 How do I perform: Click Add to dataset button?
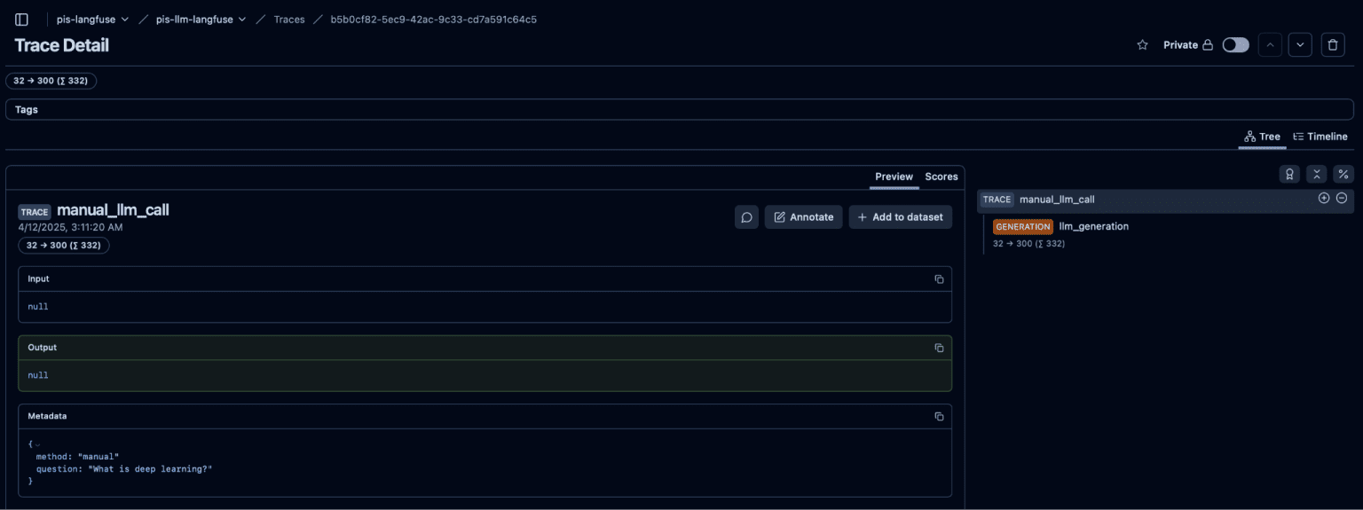(x=900, y=217)
